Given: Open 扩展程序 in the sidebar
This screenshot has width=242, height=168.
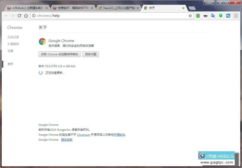Looking at the screenshot, I should pos(13,44).
